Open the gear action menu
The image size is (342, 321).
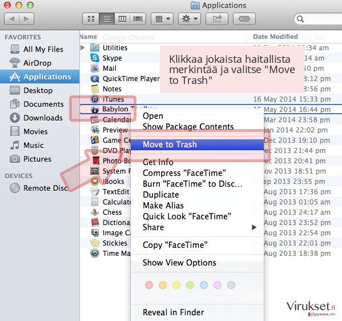190,19
